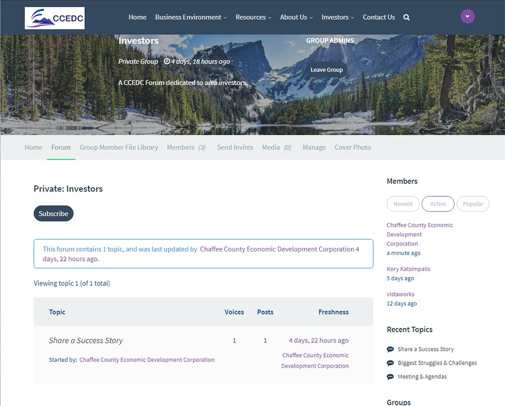Image resolution: width=505 pixels, height=406 pixels.
Task: Open the vistaworks member profile
Action: point(400,294)
